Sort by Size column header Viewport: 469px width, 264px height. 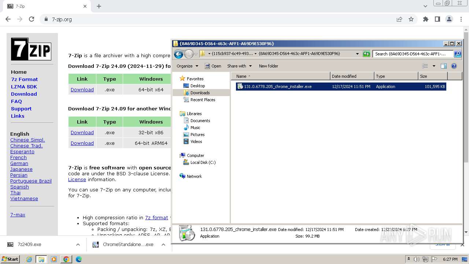[x=433, y=76]
